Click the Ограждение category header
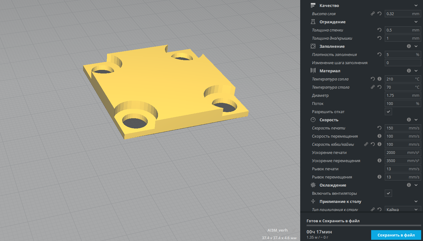The image size is (423, 241). 332,22
